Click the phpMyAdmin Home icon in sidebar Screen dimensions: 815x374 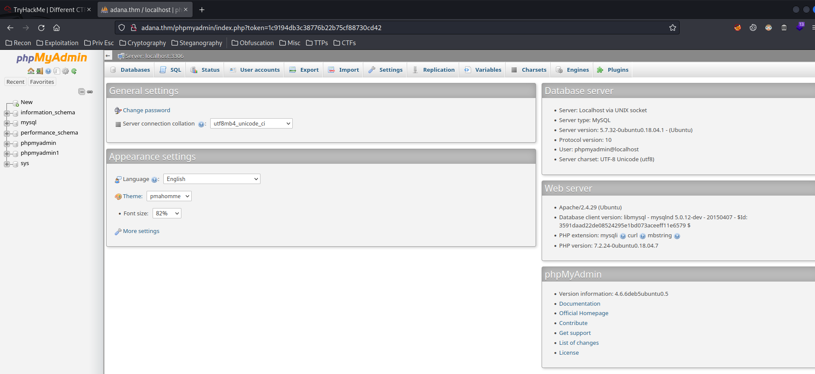(x=31, y=71)
